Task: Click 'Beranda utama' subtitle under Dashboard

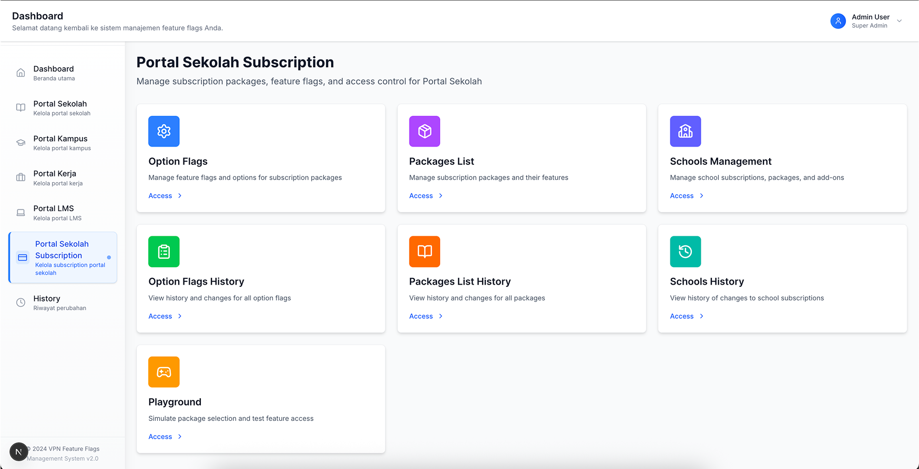Action: tap(54, 79)
